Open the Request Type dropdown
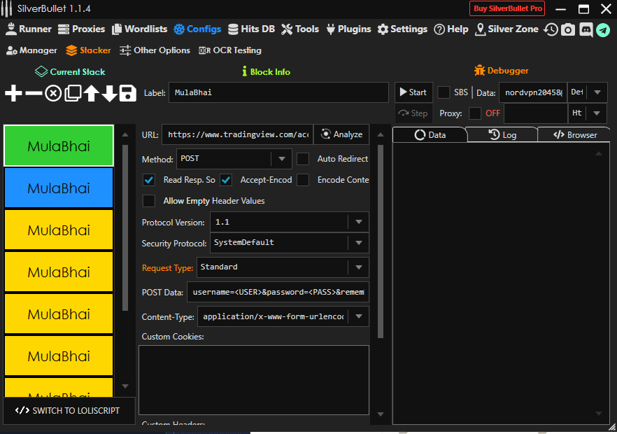This screenshot has width=617, height=434. click(283, 267)
